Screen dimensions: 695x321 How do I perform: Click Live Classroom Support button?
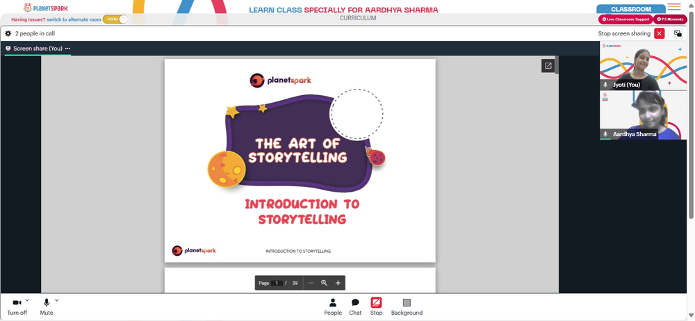tap(625, 19)
